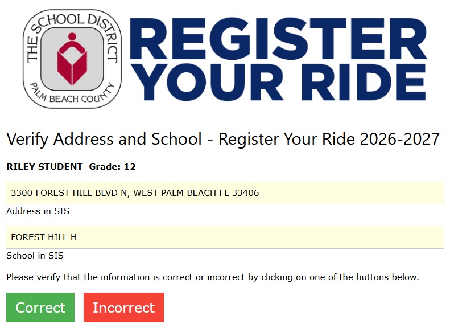Click the green Correct button

(x=40, y=307)
